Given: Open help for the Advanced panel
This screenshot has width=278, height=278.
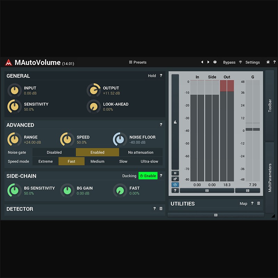Looking at the screenshot, I should click(x=161, y=125).
